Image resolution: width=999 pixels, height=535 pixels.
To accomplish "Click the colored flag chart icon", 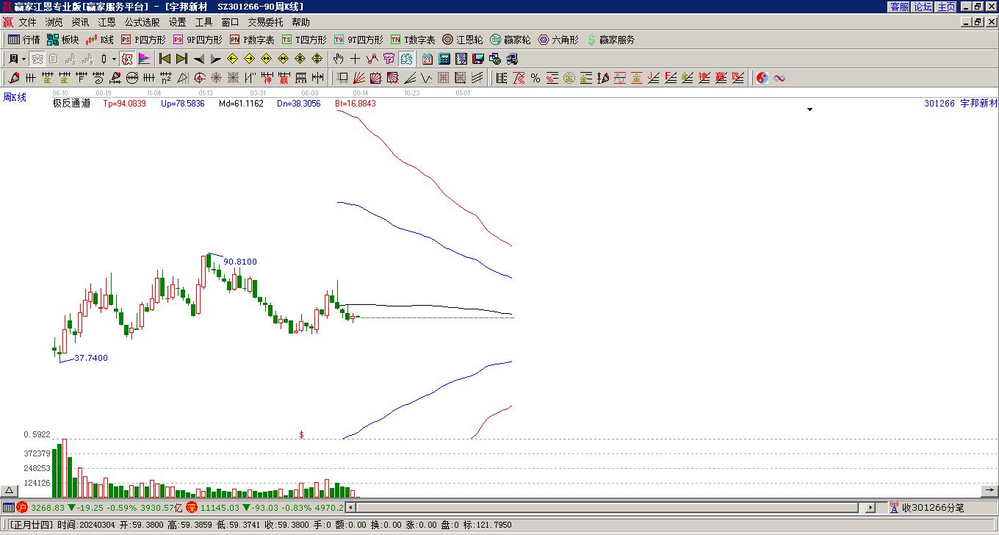I will [144, 59].
